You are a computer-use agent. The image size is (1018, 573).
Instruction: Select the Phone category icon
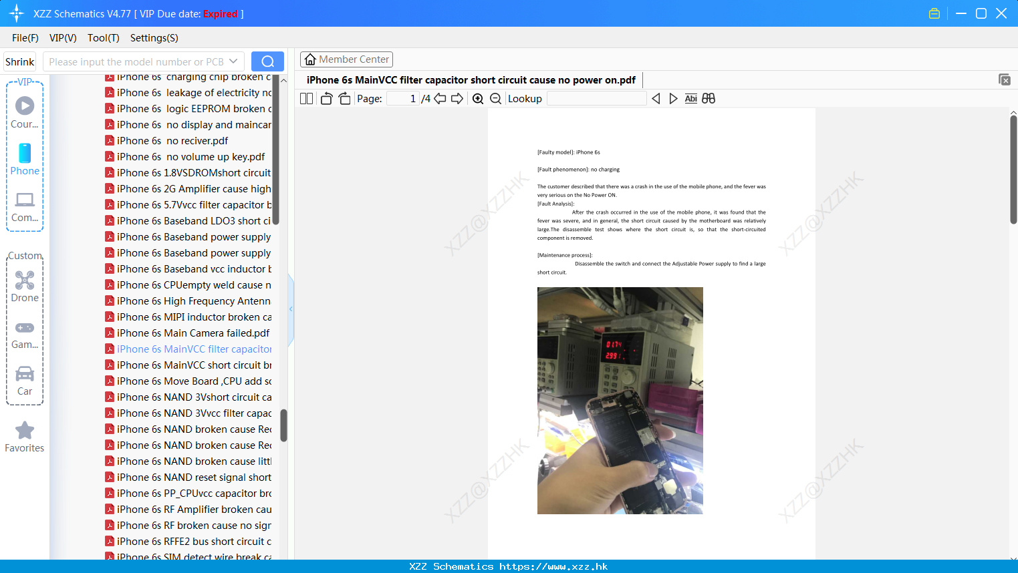(x=25, y=159)
